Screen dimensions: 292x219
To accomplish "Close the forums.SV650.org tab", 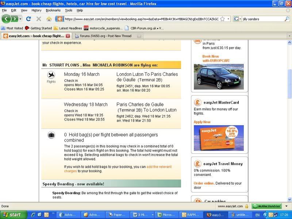I will 139,36.
